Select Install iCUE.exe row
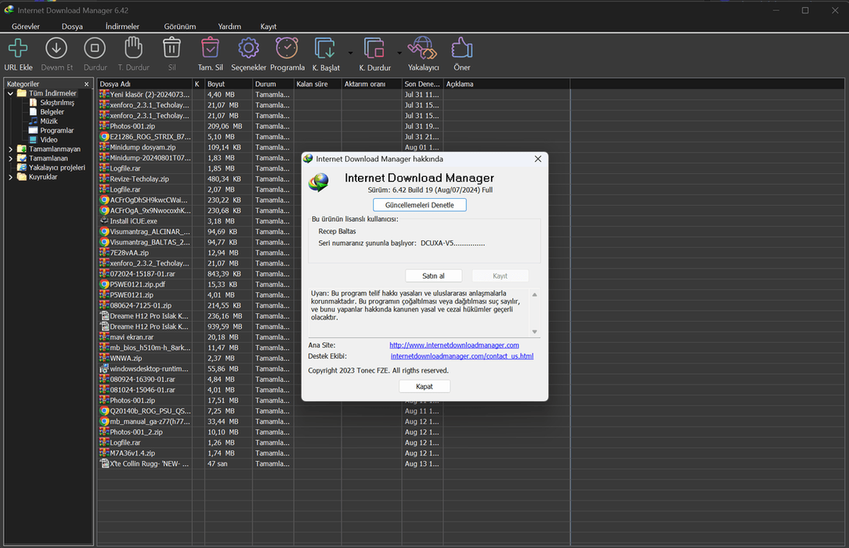Image resolution: width=849 pixels, height=548 pixels. point(334,222)
